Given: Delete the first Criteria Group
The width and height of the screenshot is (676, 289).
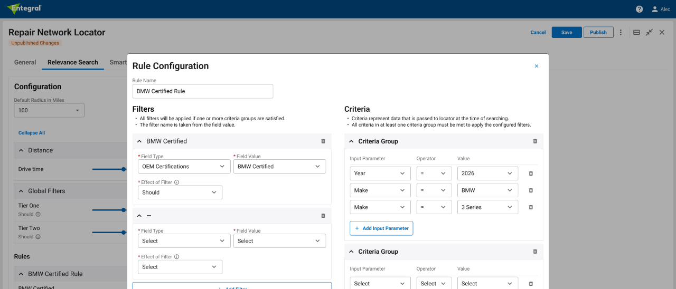Looking at the screenshot, I should [x=535, y=141].
